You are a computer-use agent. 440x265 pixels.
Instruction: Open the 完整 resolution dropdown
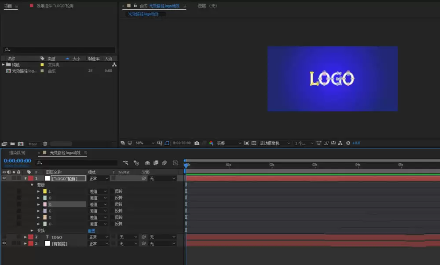[x=229, y=143]
